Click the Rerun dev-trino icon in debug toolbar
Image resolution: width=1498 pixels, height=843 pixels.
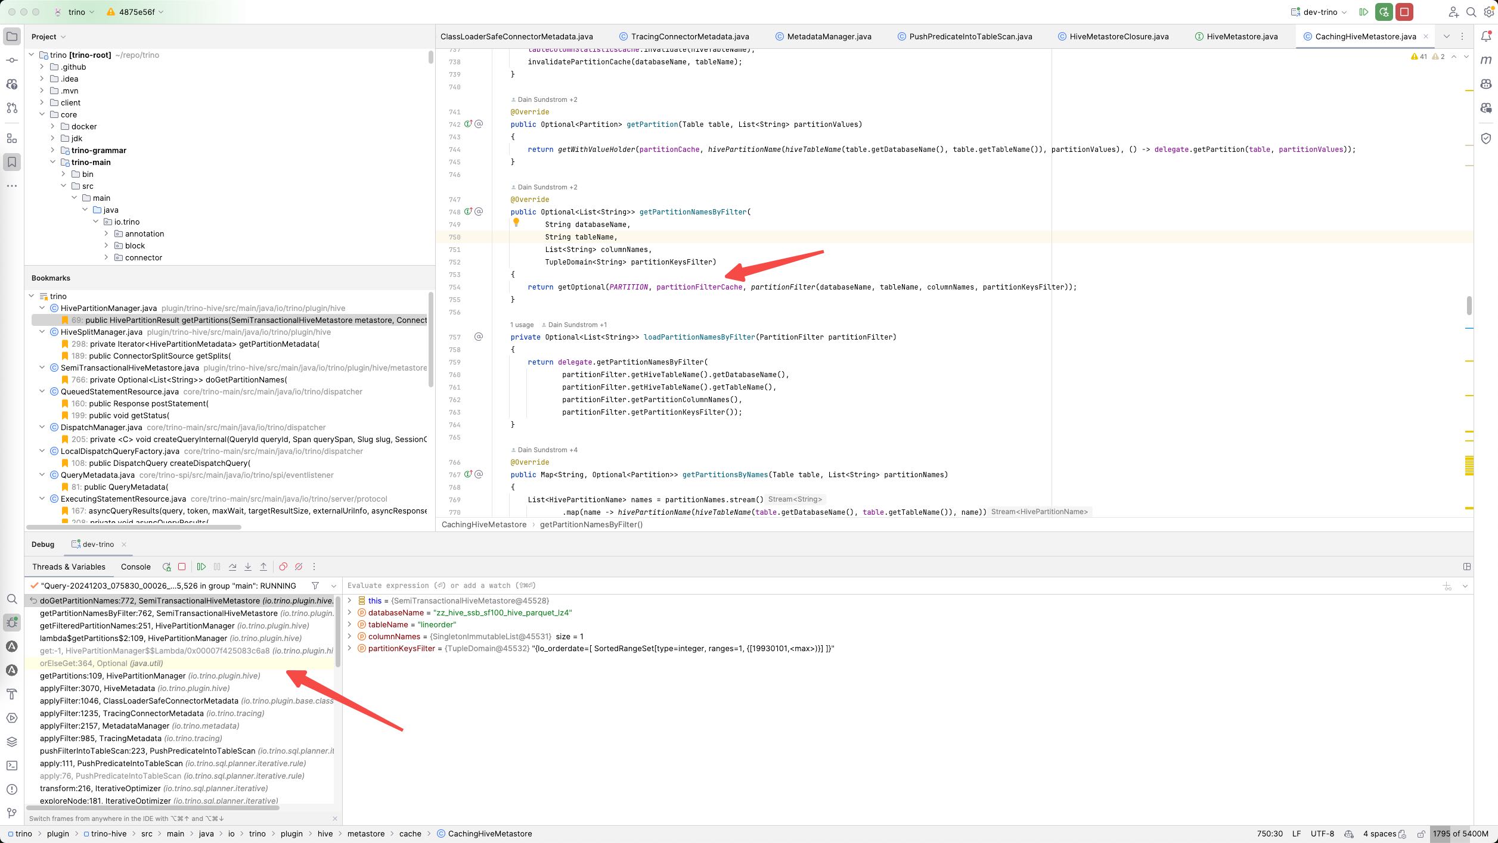pyautogui.click(x=166, y=567)
